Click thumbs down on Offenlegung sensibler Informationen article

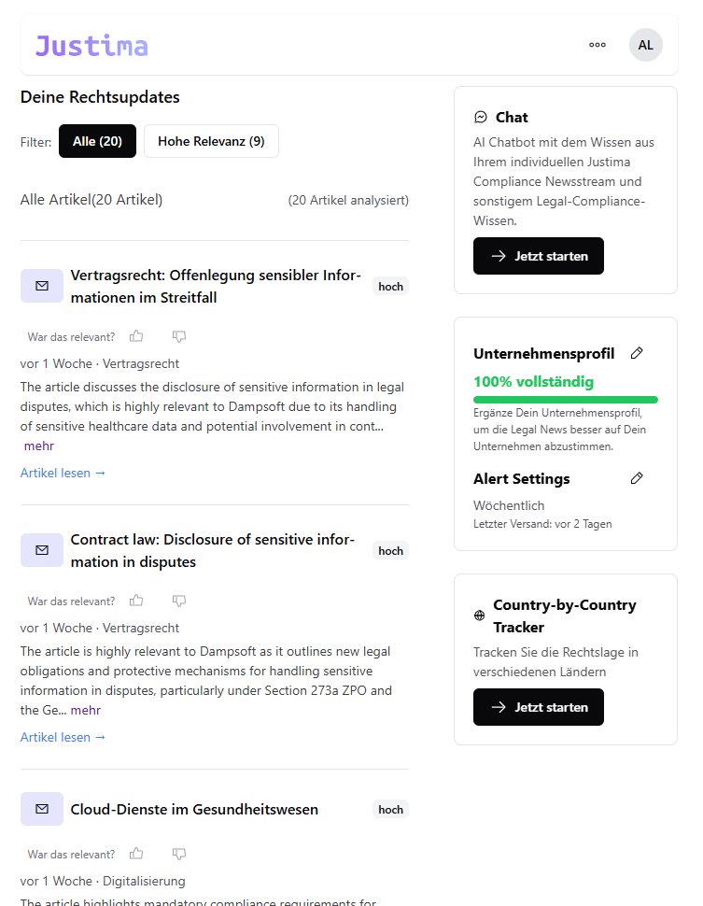pyautogui.click(x=179, y=336)
